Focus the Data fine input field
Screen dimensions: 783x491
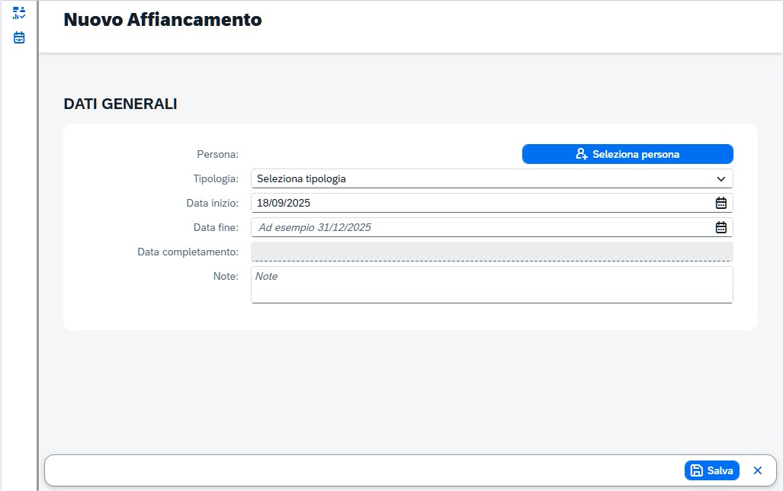pyautogui.click(x=480, y=227)
